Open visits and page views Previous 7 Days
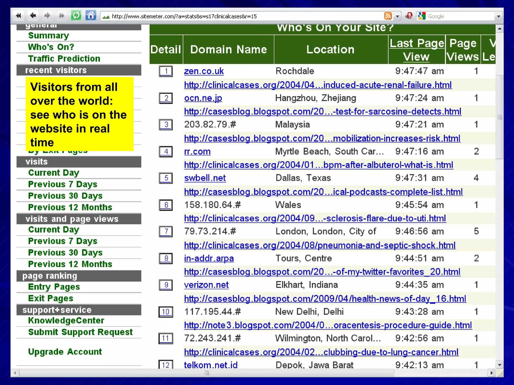 (63, 241)
